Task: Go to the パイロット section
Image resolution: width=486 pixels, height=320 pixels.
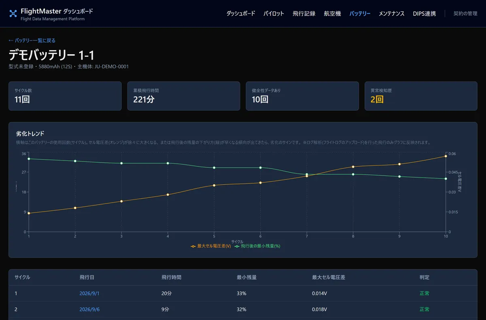Action: 274,14
